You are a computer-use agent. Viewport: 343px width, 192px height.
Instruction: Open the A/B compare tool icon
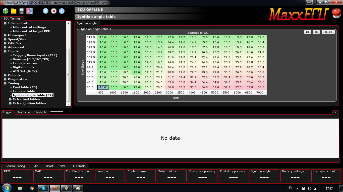pyautogui.click(x=30, y=11)
